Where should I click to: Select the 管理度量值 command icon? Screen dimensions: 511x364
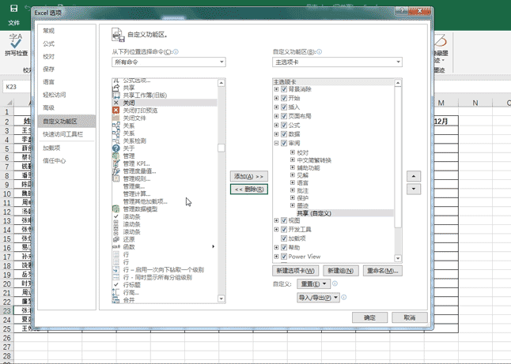click(115, 171)
